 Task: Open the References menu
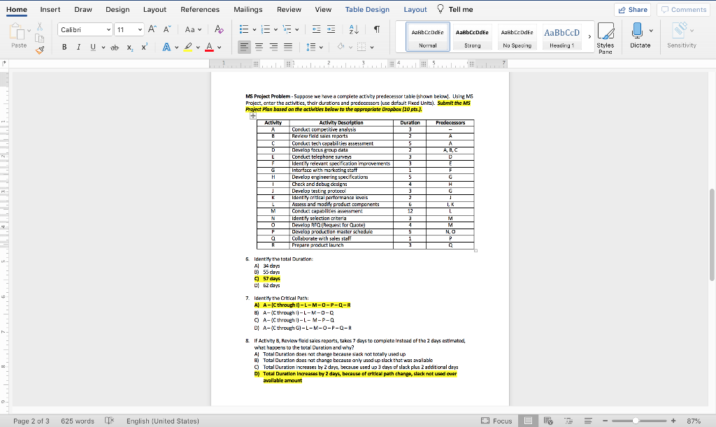coord(200,10)
